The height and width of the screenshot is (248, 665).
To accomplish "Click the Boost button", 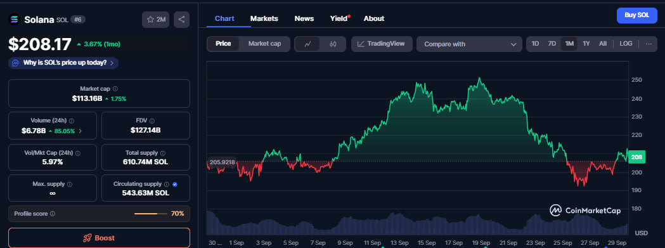I will coord(100,238).
